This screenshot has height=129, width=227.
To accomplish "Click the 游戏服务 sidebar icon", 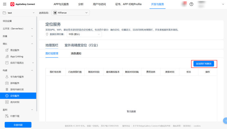I will coord(7,83).
